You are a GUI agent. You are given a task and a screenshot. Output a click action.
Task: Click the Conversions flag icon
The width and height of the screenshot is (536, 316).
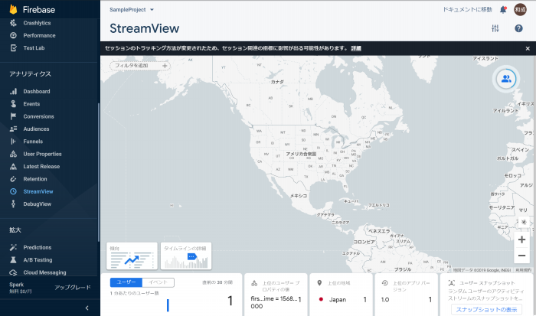[x=13, y=116]
